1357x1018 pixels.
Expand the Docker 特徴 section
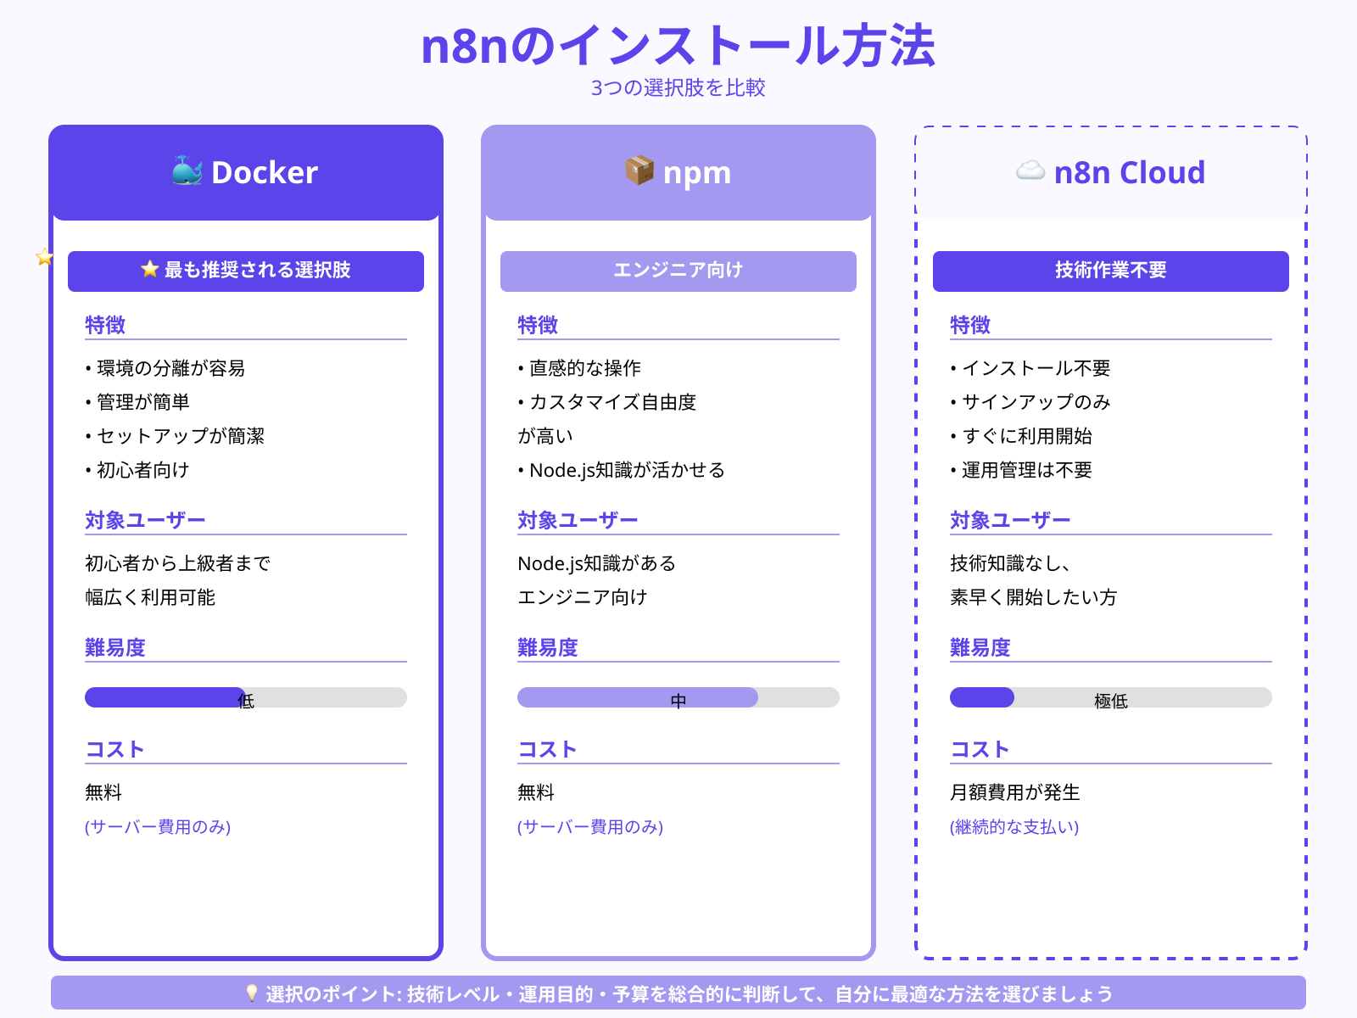(104, 324)
